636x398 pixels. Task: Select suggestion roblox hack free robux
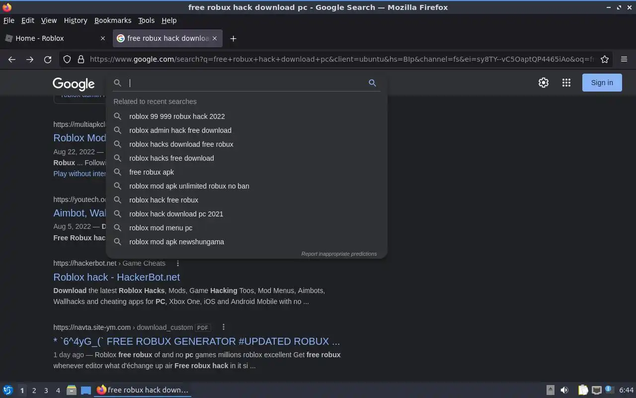coord(246,200)
